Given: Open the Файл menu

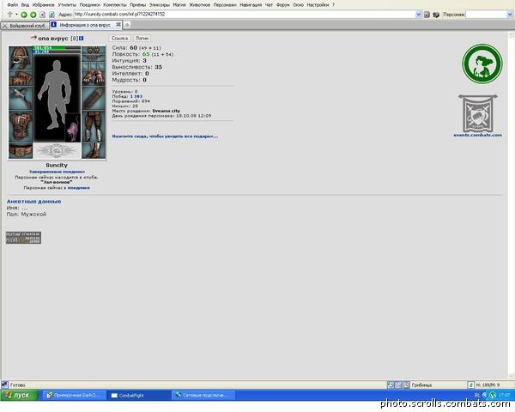Looking at the screenshot, I should point(13,4).
